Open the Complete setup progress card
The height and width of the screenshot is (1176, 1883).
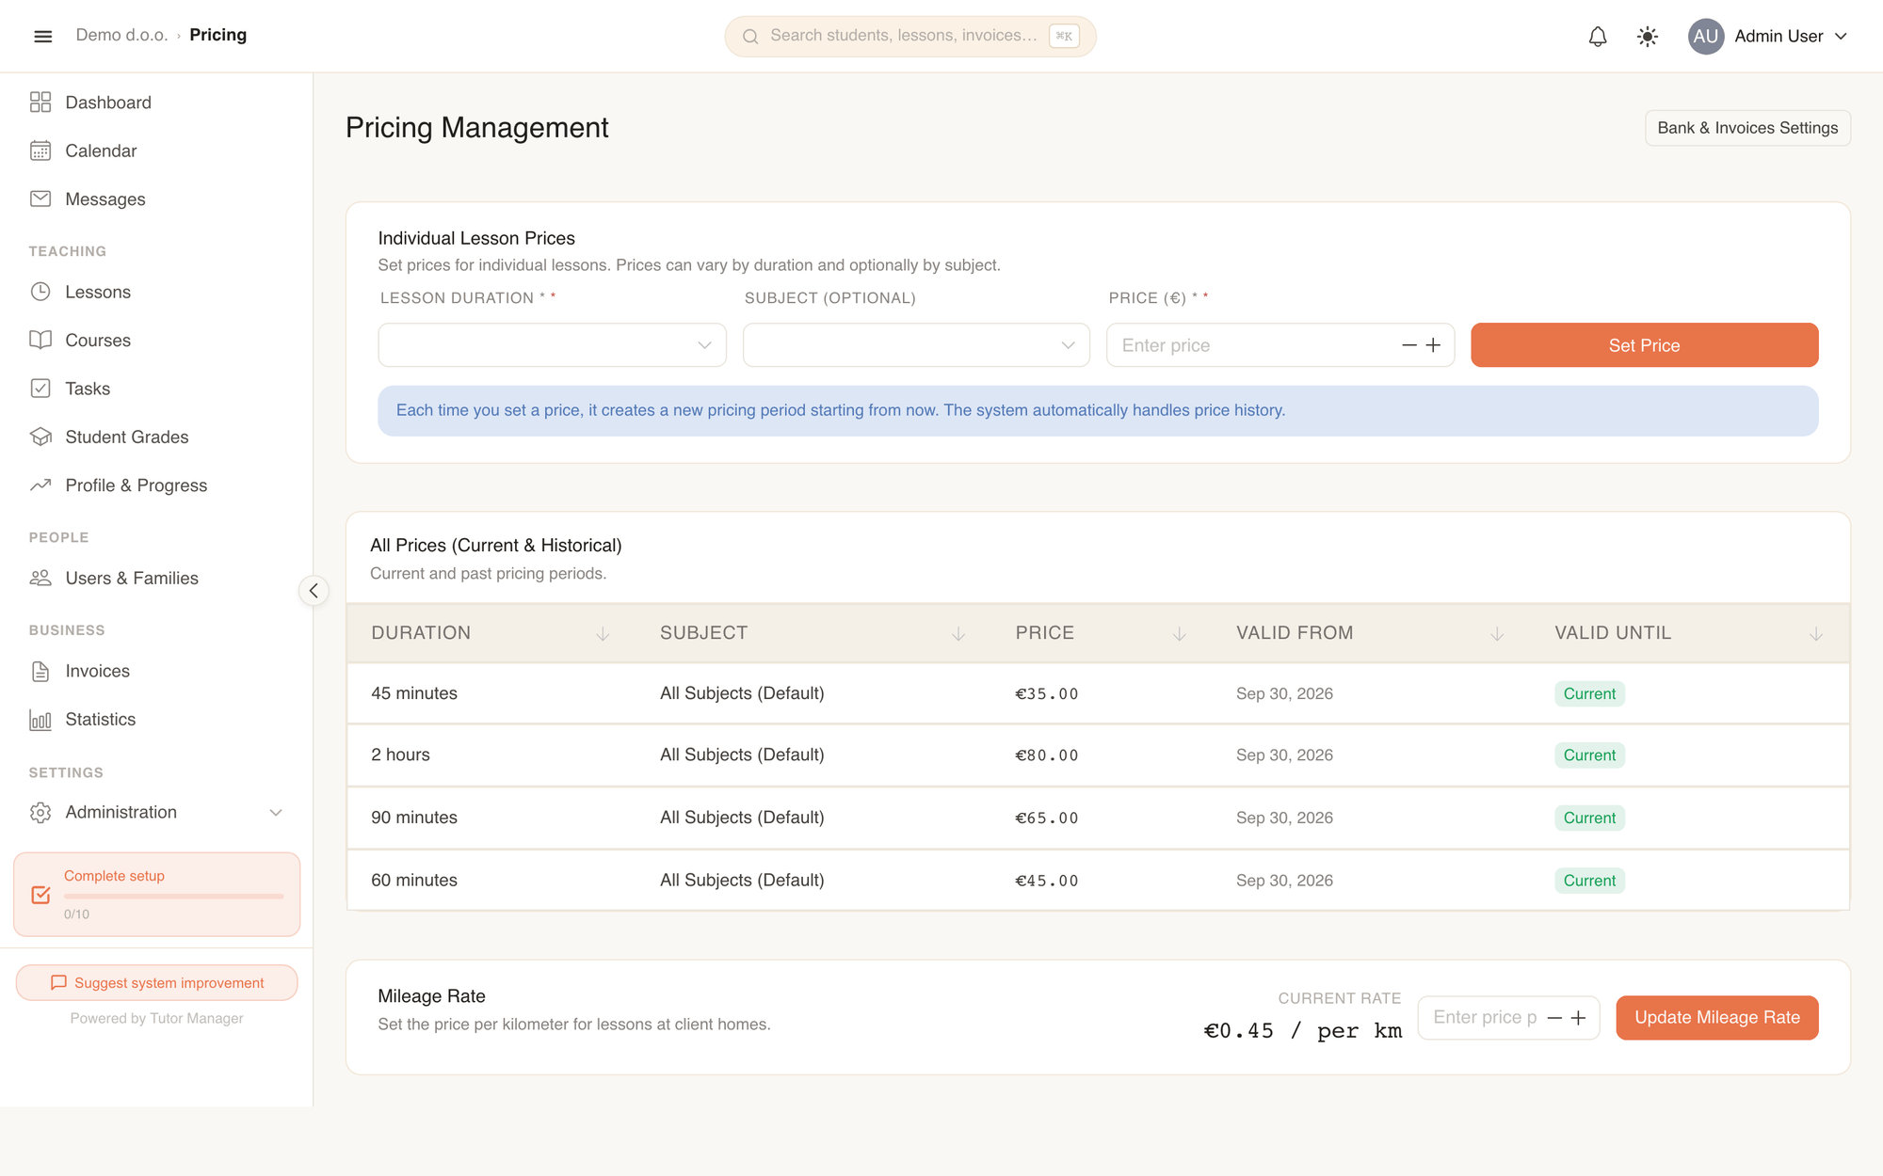click(157, 894)
